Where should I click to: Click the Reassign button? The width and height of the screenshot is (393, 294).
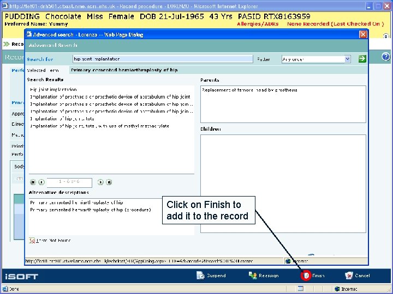tap(264, 275)
